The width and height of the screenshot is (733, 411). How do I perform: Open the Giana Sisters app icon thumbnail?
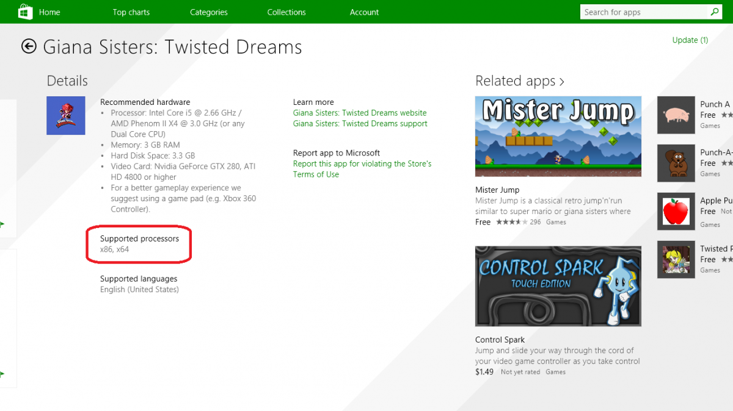coord(66,115)
